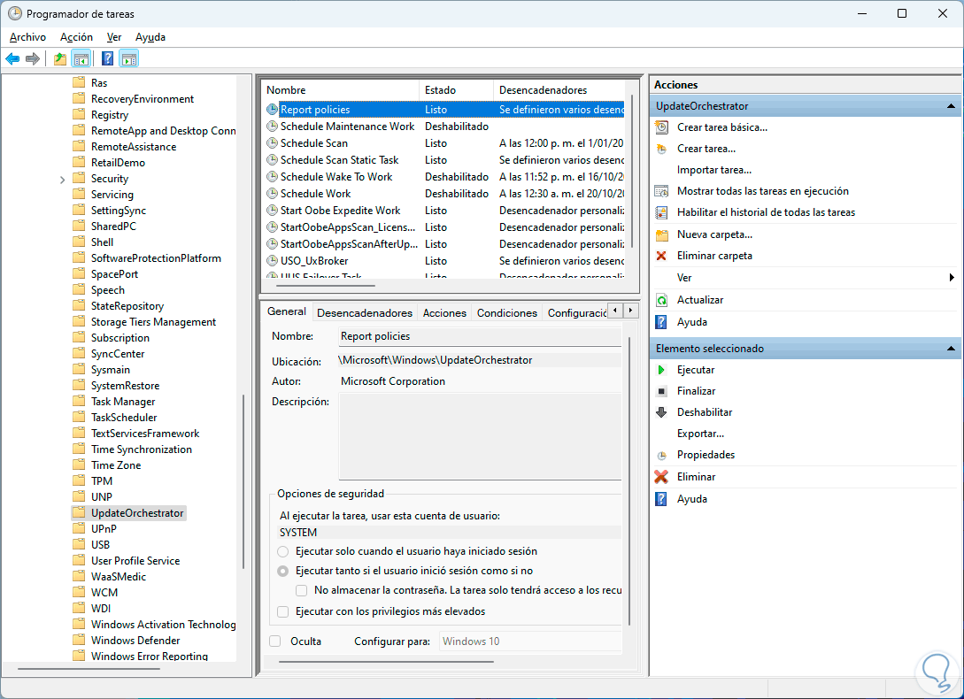Image resolution: width=964 pixels, height=699 pixels.
Task: Click the Deshabilitar down-arrow icon
Action: point(661,412)
